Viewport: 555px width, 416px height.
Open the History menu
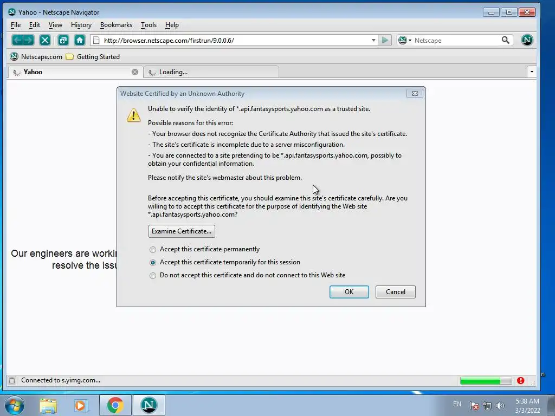click(81, 25)
